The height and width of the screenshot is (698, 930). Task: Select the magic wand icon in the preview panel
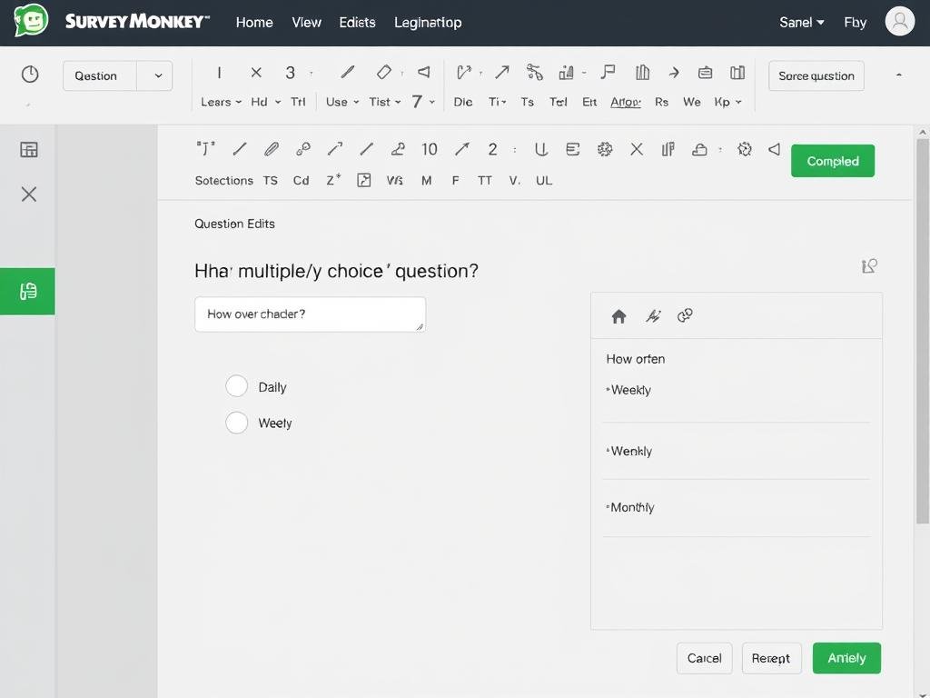(x=653, y=315)
